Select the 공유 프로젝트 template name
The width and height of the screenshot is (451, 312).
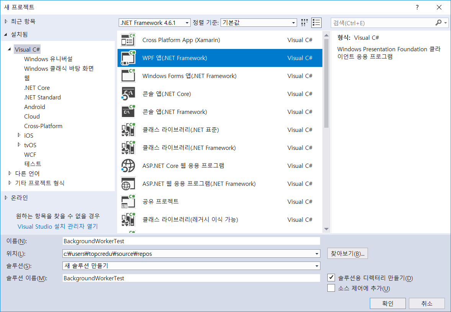(160, 201)
